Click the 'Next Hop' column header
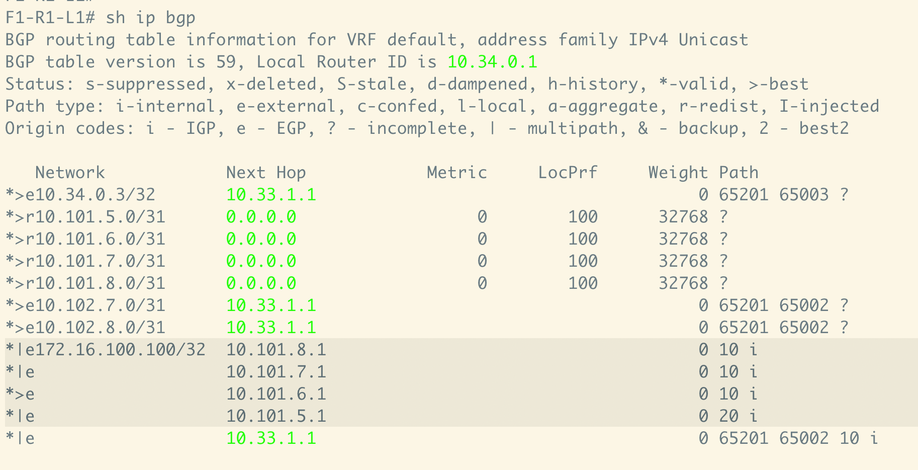 click(x=266, y=173)
